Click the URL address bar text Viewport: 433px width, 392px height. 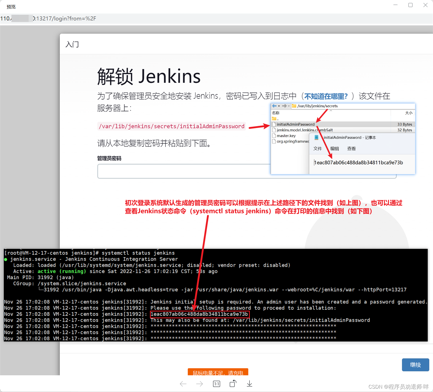[x=48, y=19]
